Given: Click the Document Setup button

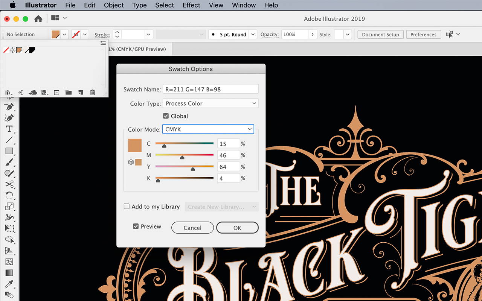Looking at the screenshot, I should click(380, 34).
